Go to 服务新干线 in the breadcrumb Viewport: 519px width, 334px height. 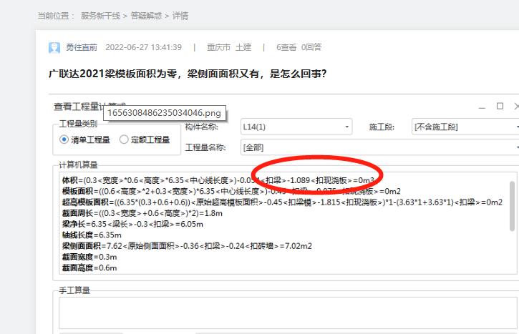coord(101,16)
